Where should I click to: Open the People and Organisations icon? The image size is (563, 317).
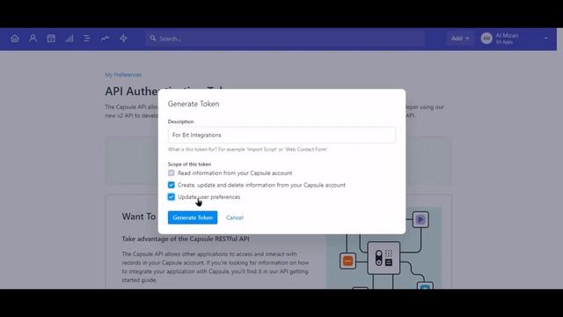point(33,39)
